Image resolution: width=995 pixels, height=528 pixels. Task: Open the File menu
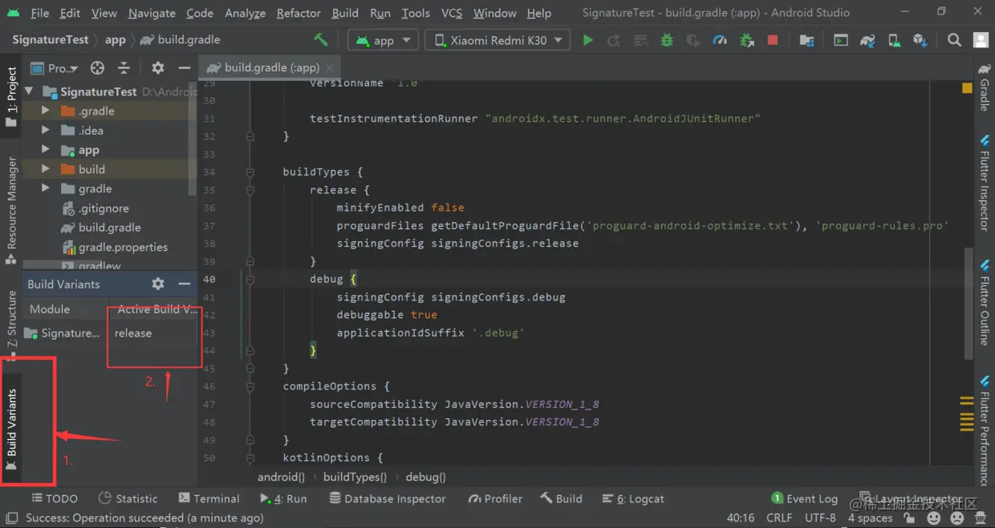39,13
